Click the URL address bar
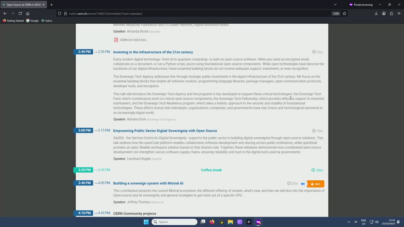The image size is (404, 227). [189, 14]
